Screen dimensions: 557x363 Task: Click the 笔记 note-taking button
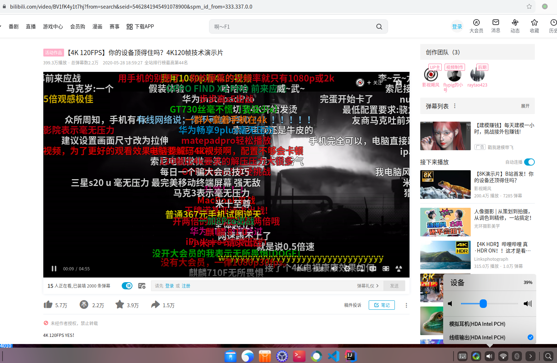(382, 305)
